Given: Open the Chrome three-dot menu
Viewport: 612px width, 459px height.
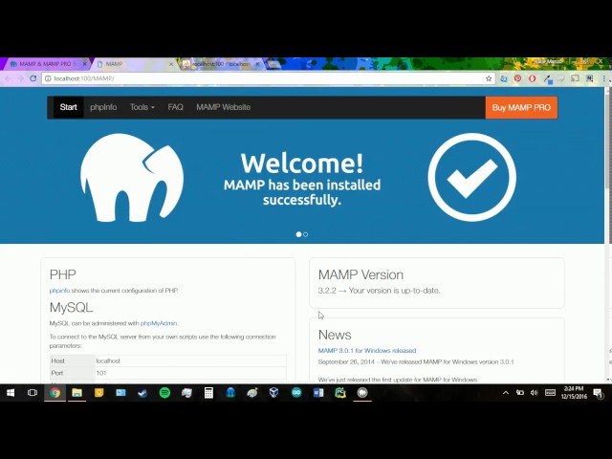Looking at the screenshot, I should (603, 78).
